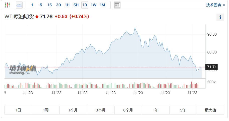The image size is (229, 121).
Task: Select the 最大值 range button
Action: [x=210, y=110]
